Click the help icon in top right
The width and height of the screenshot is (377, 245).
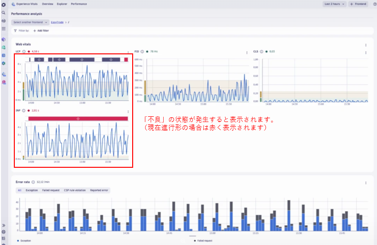374,4
